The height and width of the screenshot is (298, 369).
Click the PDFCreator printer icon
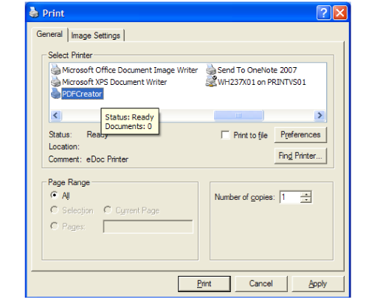click(55, 94)
